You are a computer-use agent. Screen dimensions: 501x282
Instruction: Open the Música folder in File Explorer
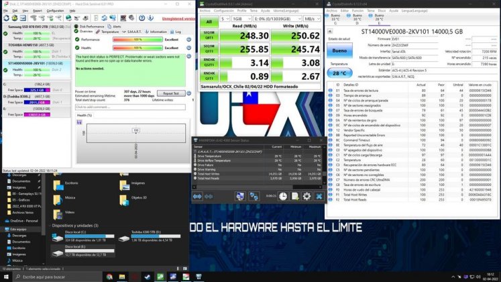58,199
